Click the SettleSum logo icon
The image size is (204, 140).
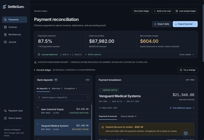pos(5,7)
